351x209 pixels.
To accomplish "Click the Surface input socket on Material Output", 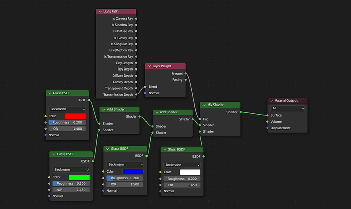I will (x=267, y=115).
